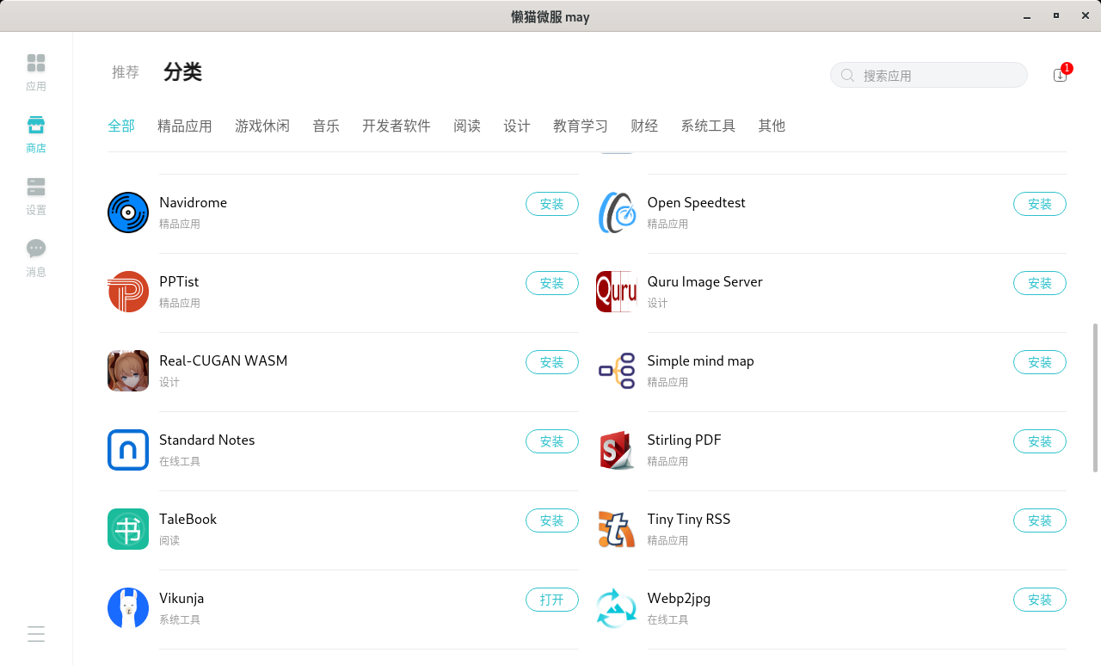This screenshot has width=1101, height=665.
Task: Open the Stirling PDF title
Action: pos(684,440)
